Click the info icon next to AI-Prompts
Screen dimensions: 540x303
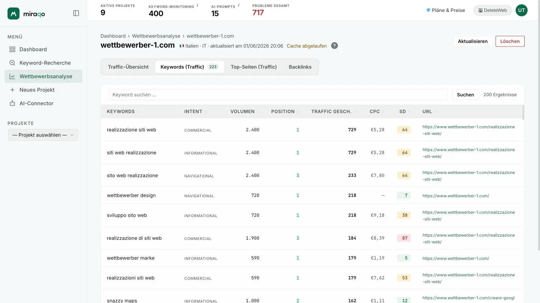pos(239,6)
